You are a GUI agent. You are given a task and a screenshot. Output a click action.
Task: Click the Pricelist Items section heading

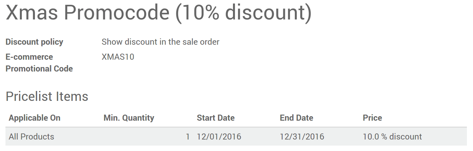coord(47,96)
